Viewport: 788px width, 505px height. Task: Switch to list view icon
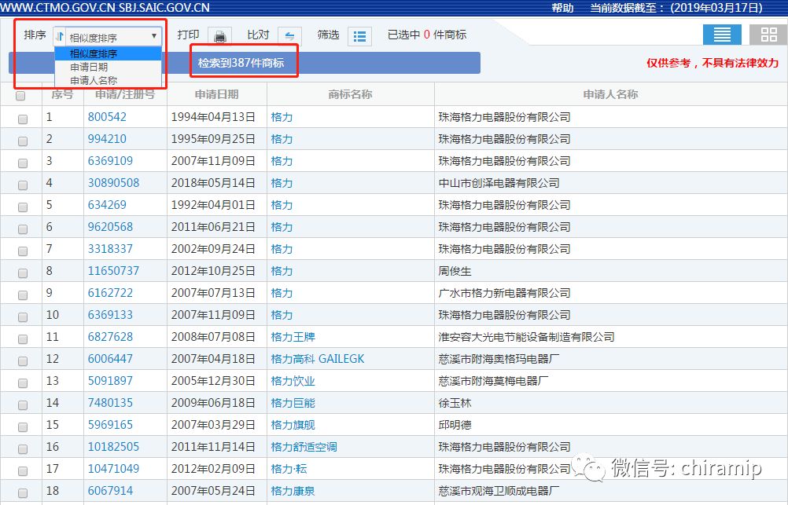coord(722,35)
